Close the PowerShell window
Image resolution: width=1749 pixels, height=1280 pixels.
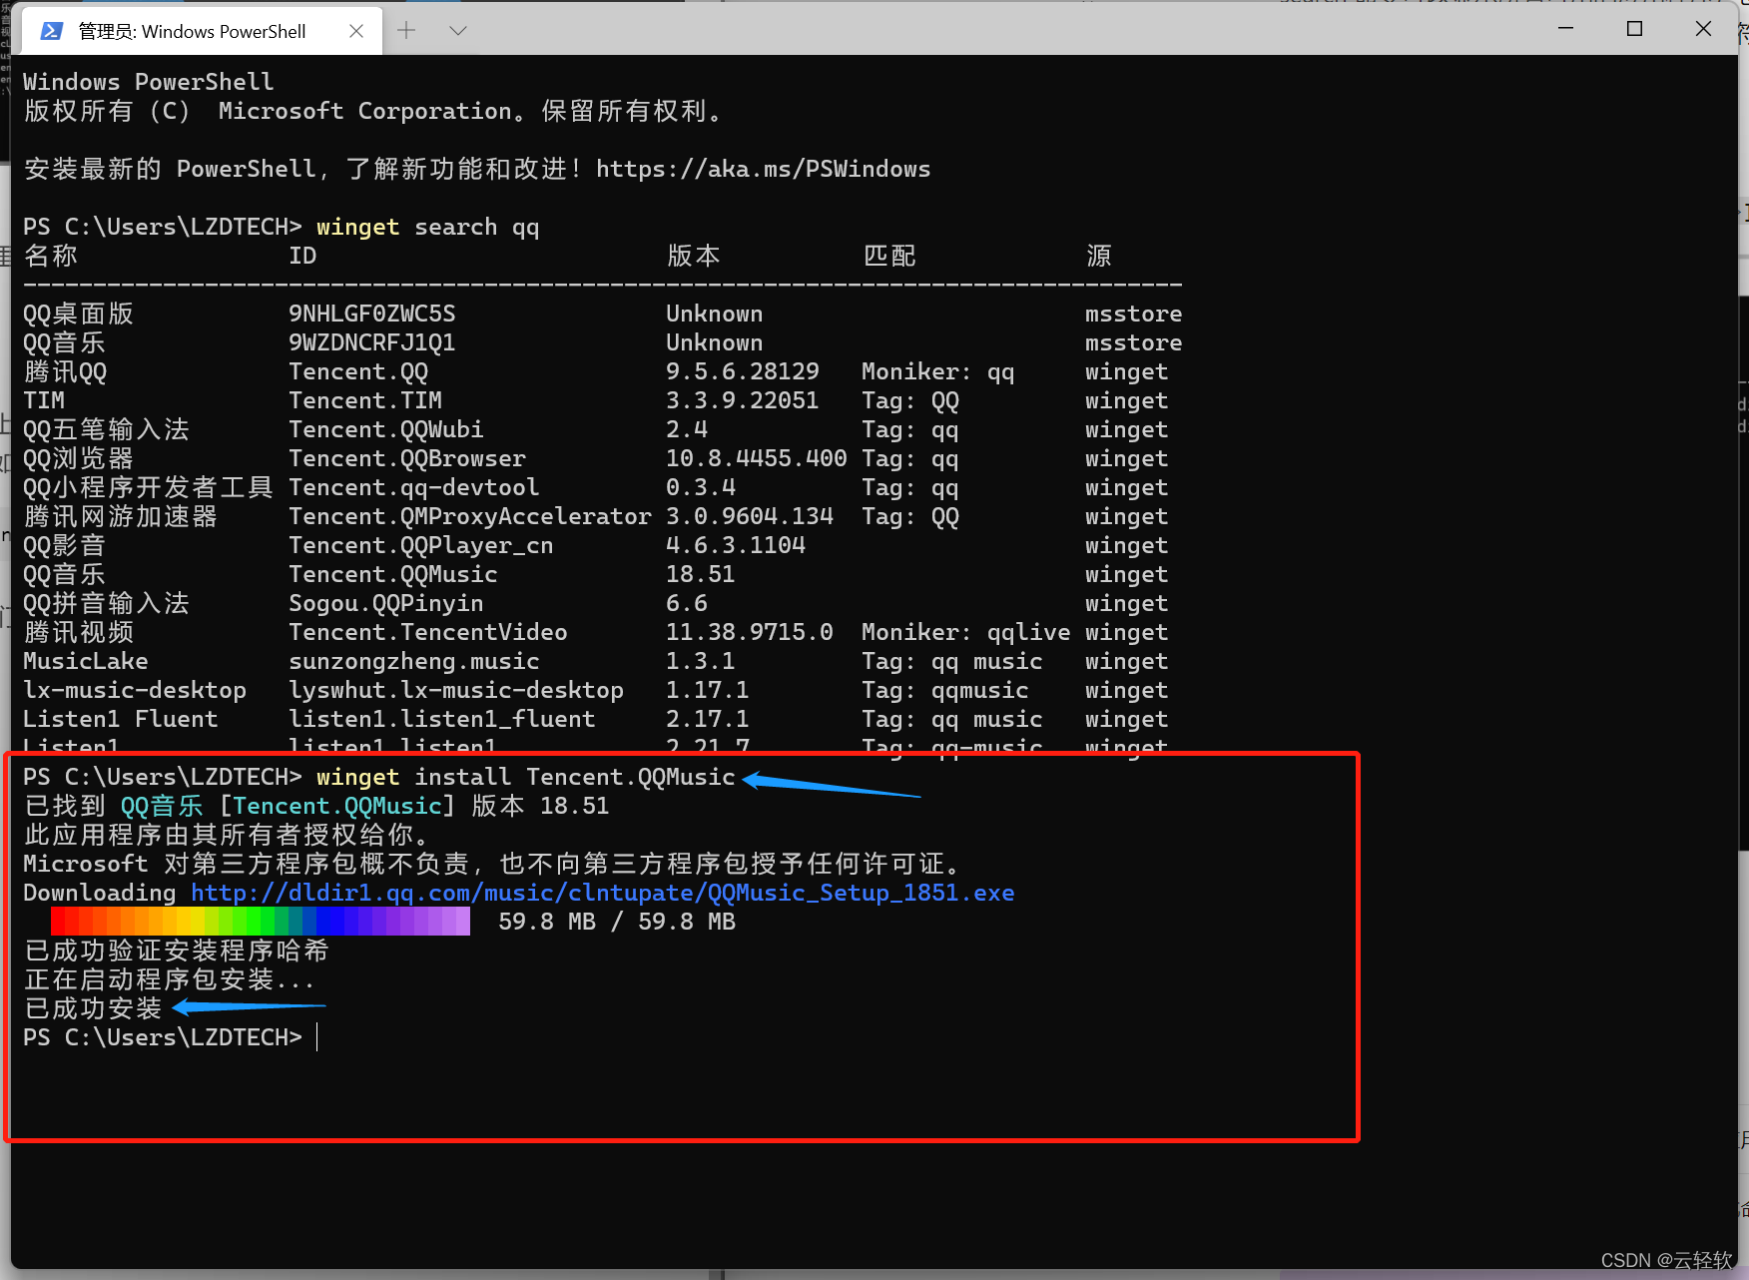point(1703,29)
